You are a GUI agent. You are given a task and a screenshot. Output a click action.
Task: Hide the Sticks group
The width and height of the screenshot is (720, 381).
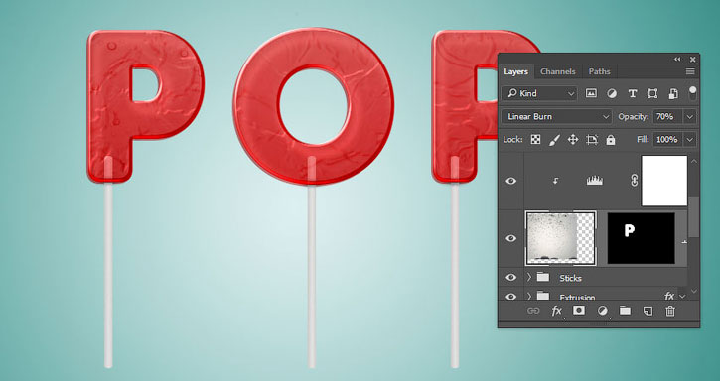click(x=511, y=278)
